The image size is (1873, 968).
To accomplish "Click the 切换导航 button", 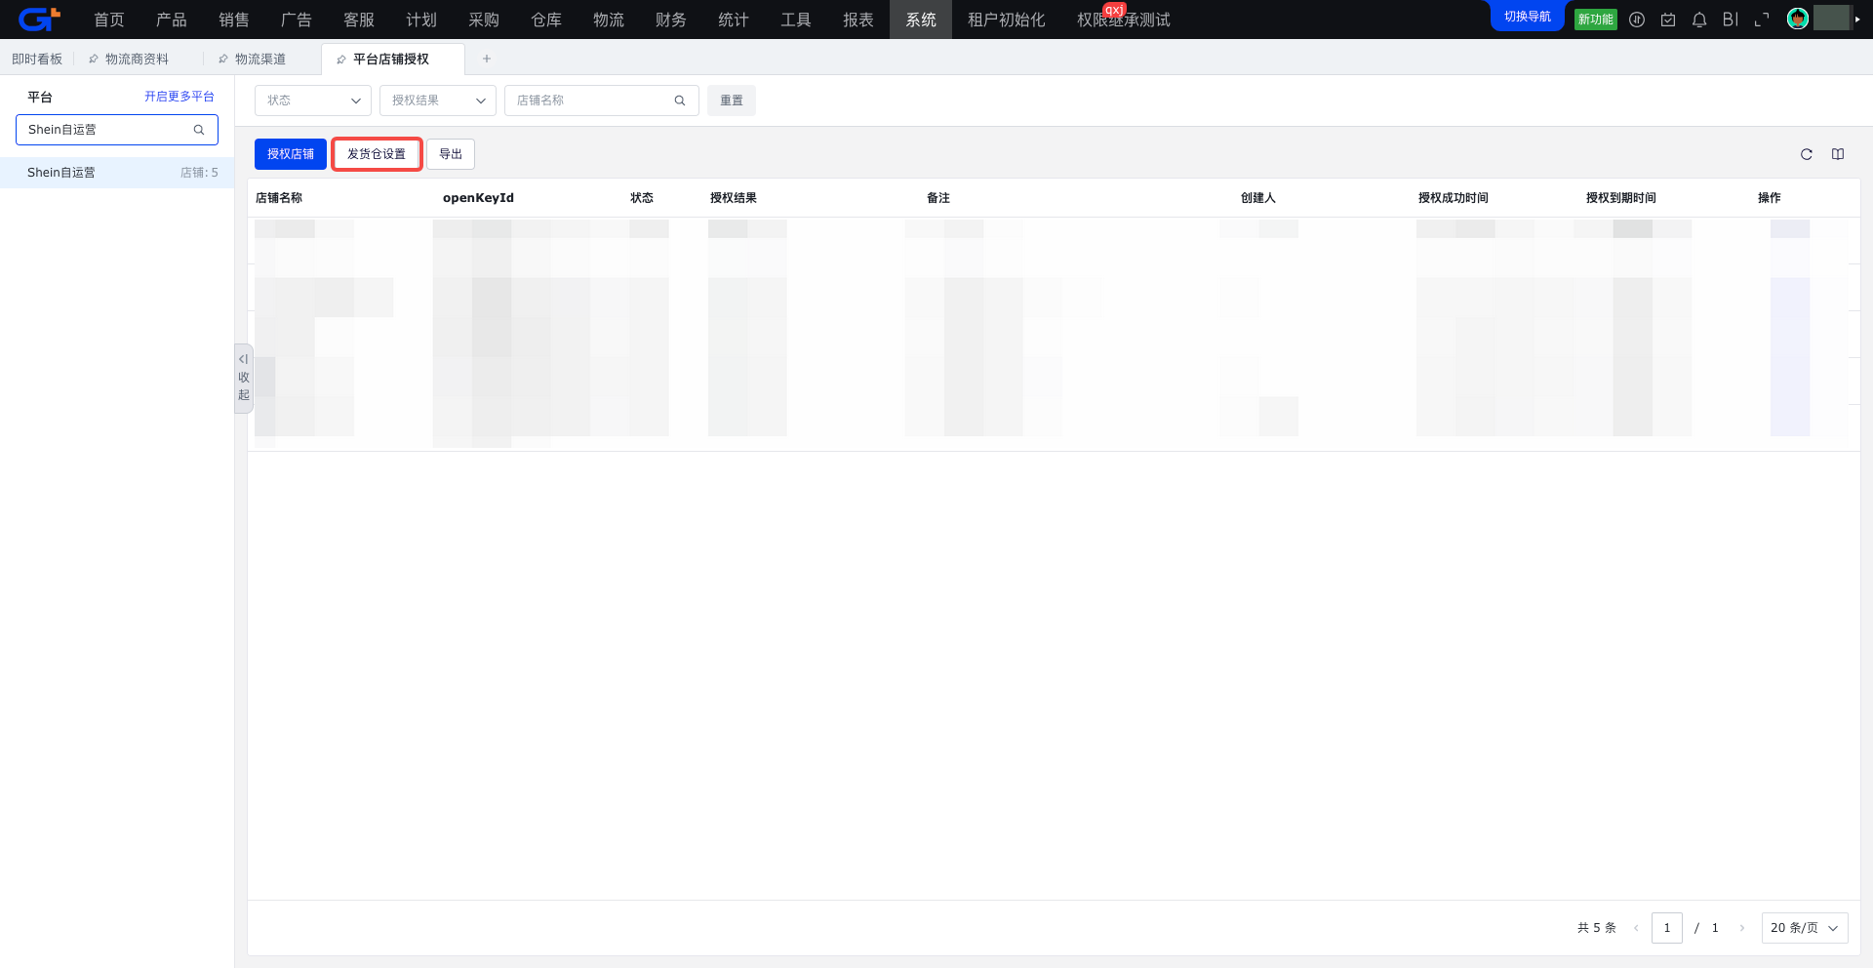I will click(x=1528, y=17).
